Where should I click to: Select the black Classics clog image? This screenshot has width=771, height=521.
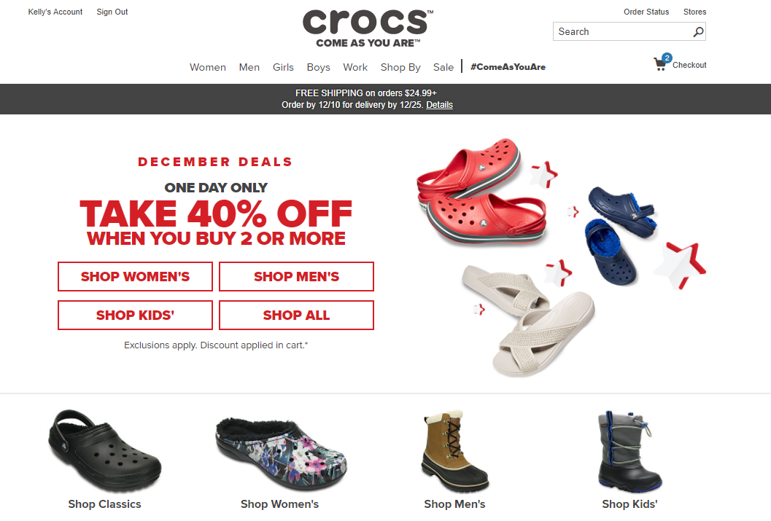click(104, 451)
